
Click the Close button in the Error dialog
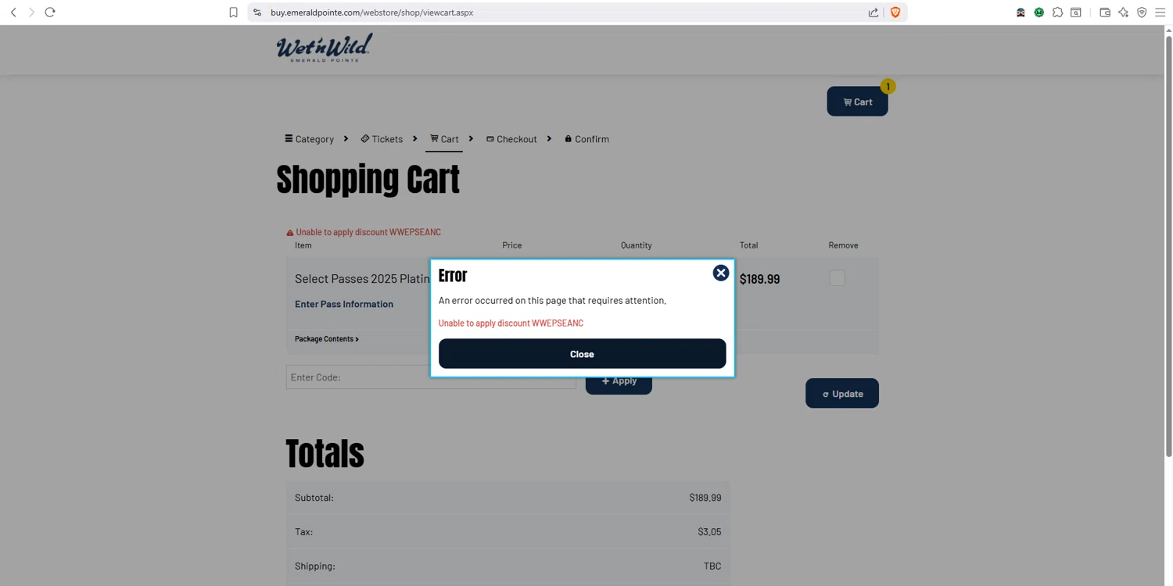582,354
